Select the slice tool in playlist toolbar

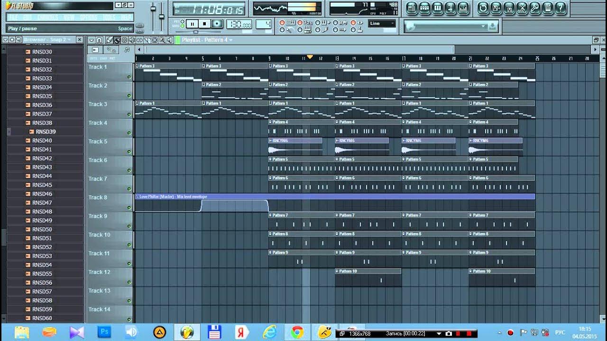[x=147, y=40]
